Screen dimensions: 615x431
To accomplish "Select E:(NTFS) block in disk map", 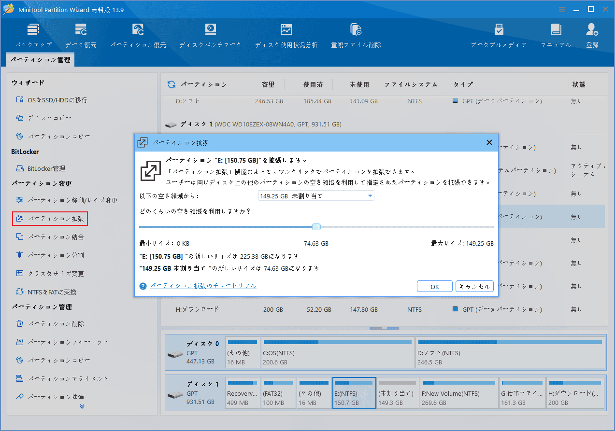I will [354, 393].
